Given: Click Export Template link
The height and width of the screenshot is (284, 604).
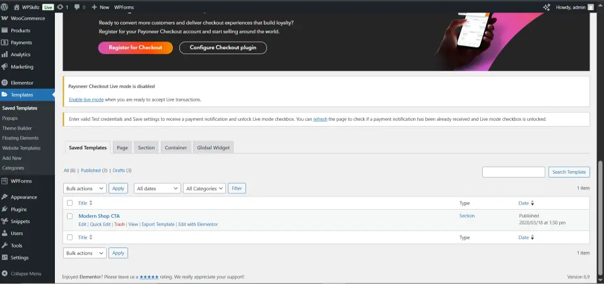Looking at the screenshot, I should pyautogui.click(x=158, y=224).
